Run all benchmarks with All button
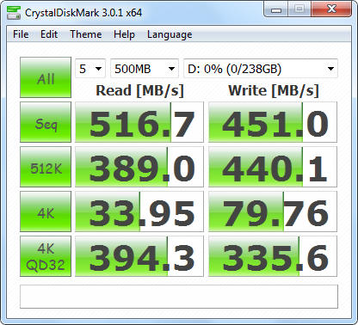 [46, 77]
